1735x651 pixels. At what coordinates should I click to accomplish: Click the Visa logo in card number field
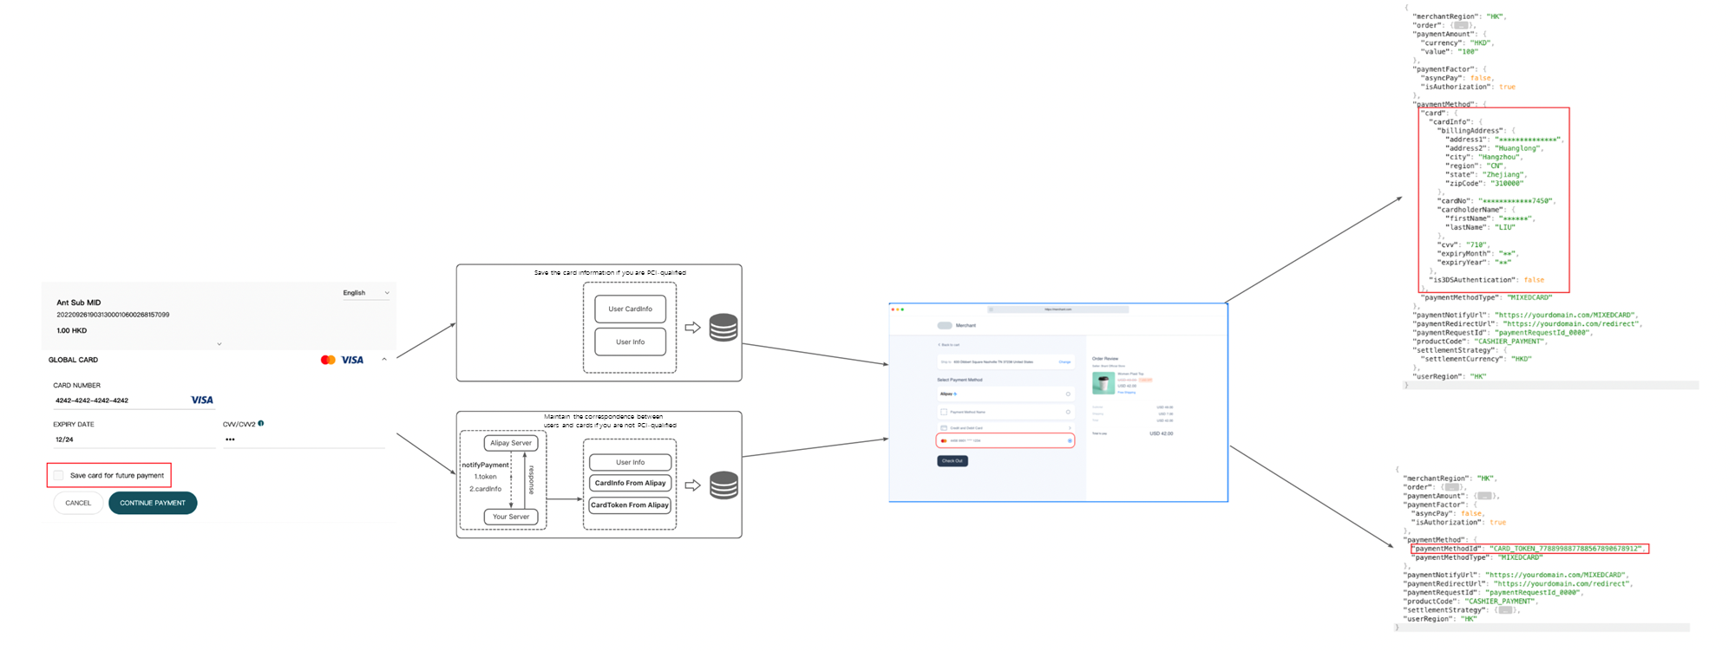pyautogui.click(x=201, y=400)
